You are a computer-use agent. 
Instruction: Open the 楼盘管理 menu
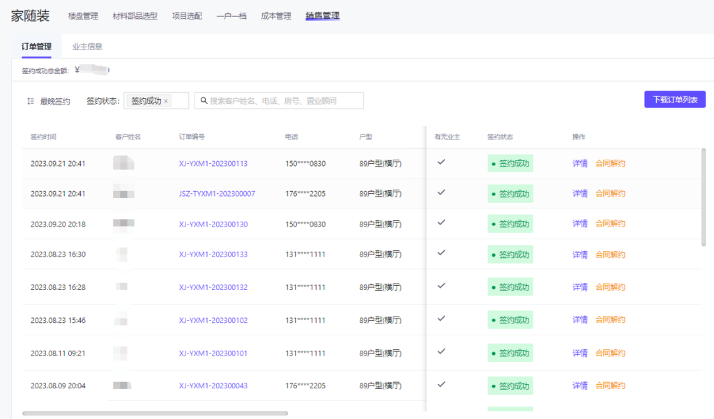(x=83, y=16)
